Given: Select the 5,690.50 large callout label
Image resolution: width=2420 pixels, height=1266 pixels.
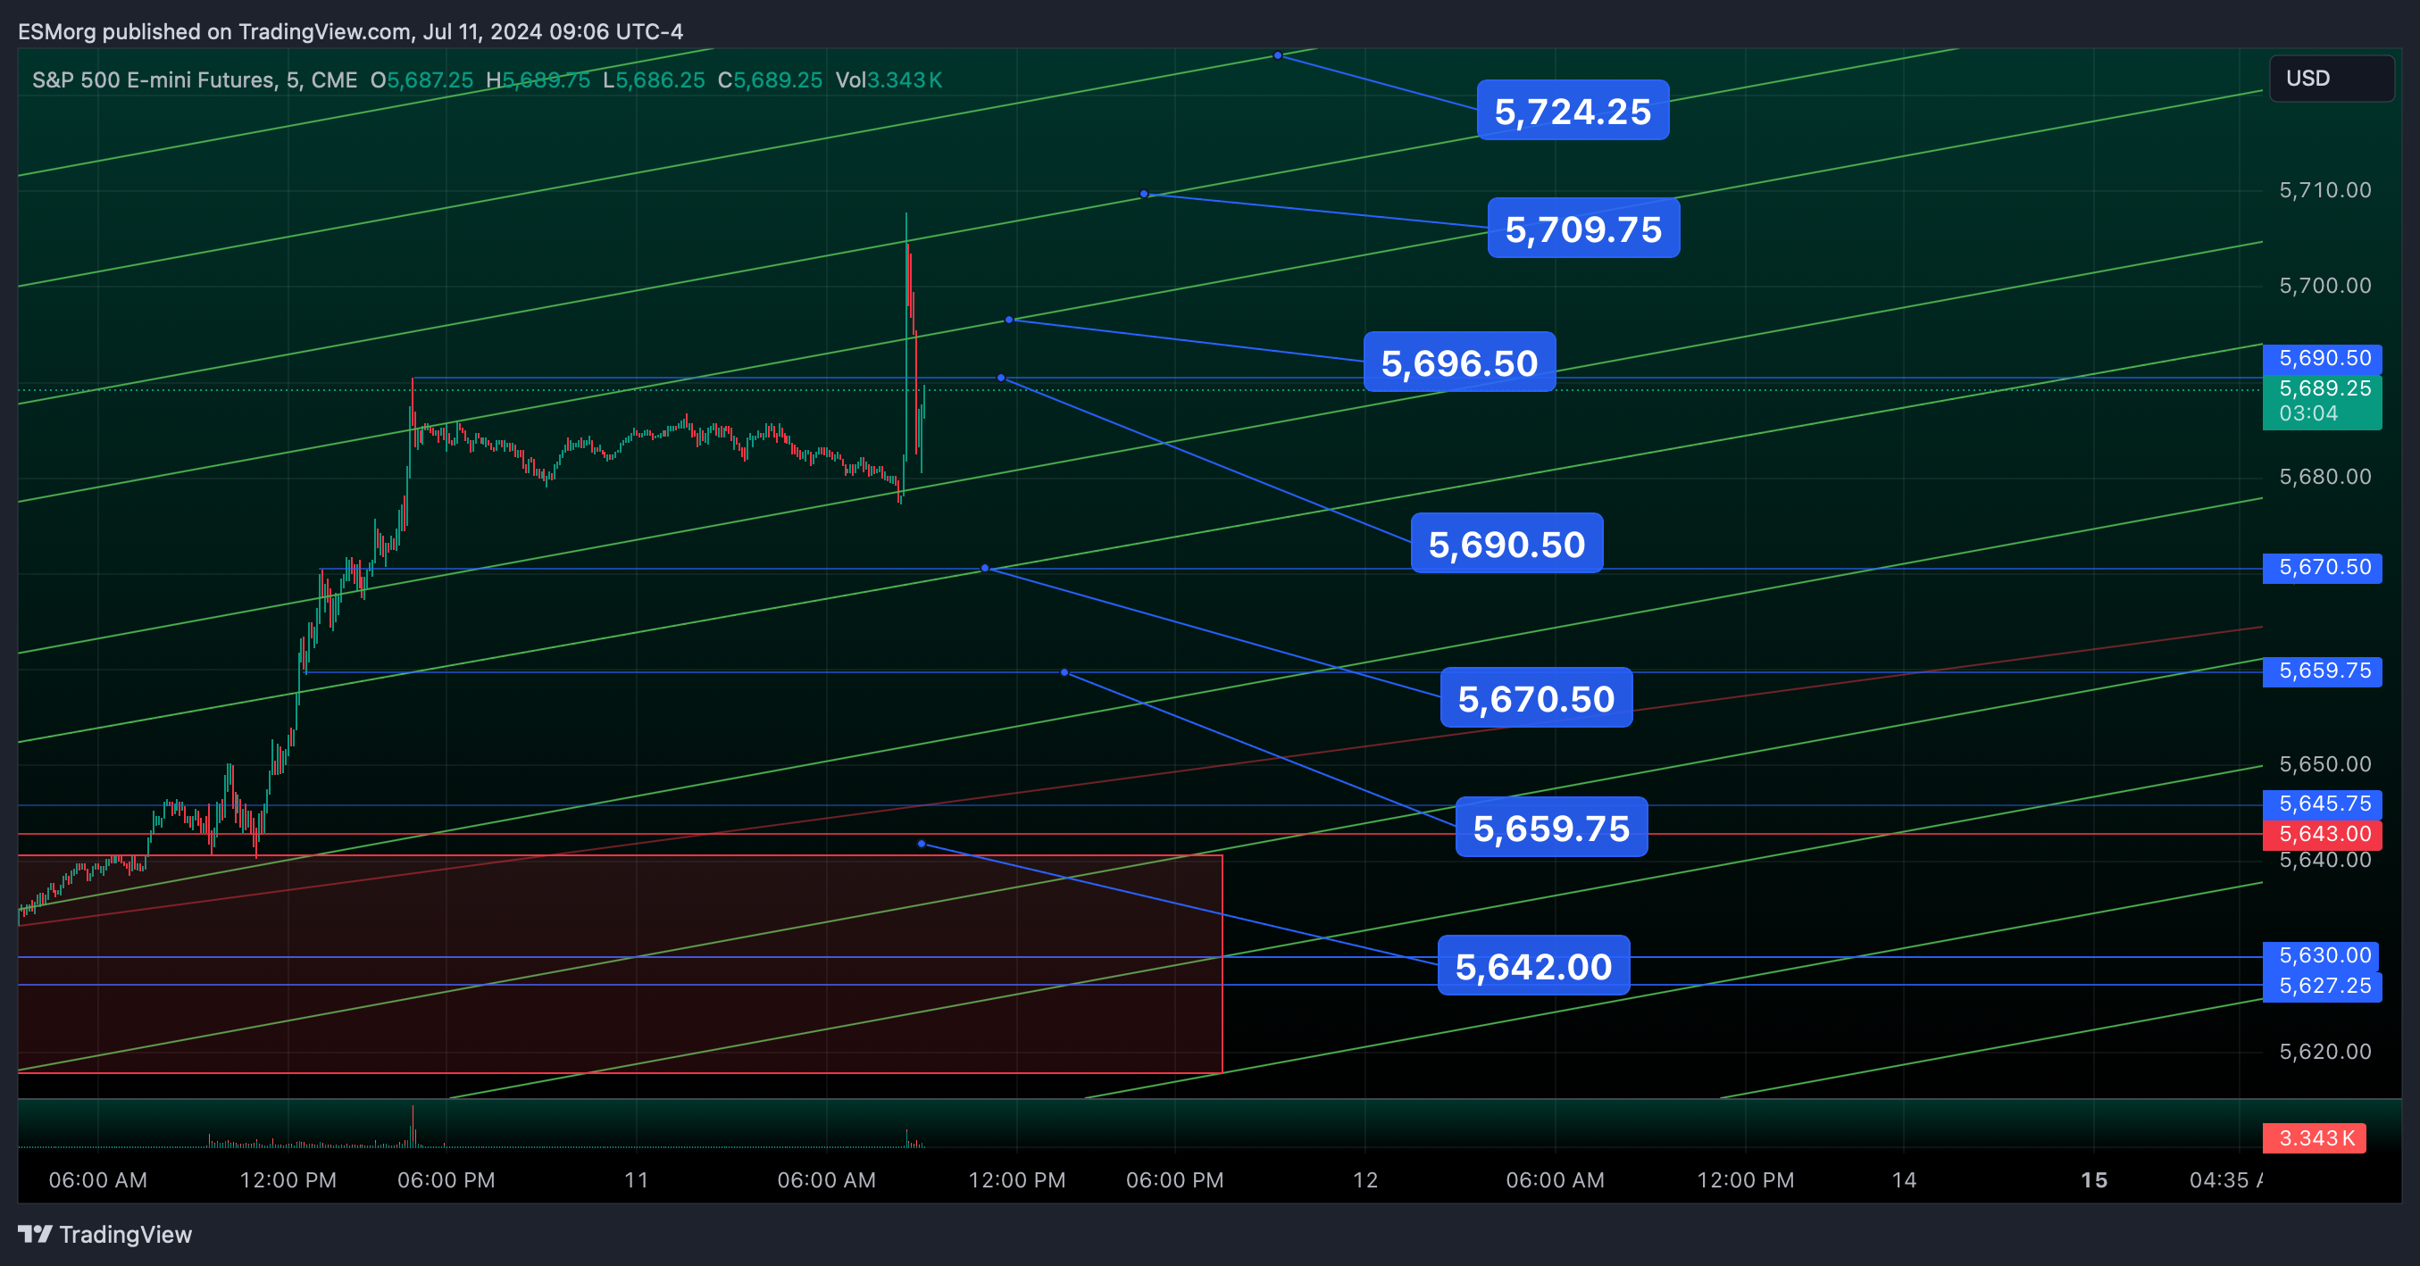Looking at the screenshot, I should (1506, 544).
